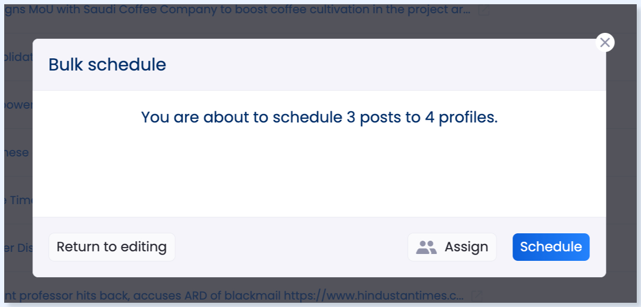
Task: Open external link icon beside Saudi Coffee post
Action: pos(483,10)
